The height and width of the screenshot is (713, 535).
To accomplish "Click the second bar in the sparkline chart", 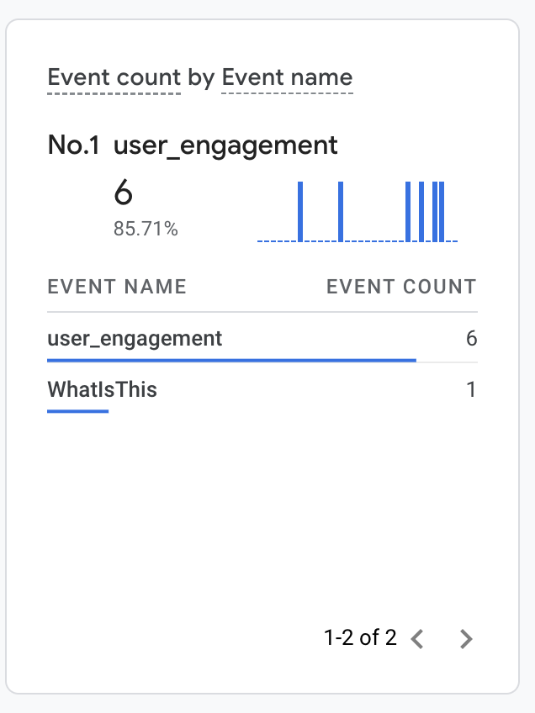I will 341,211.
